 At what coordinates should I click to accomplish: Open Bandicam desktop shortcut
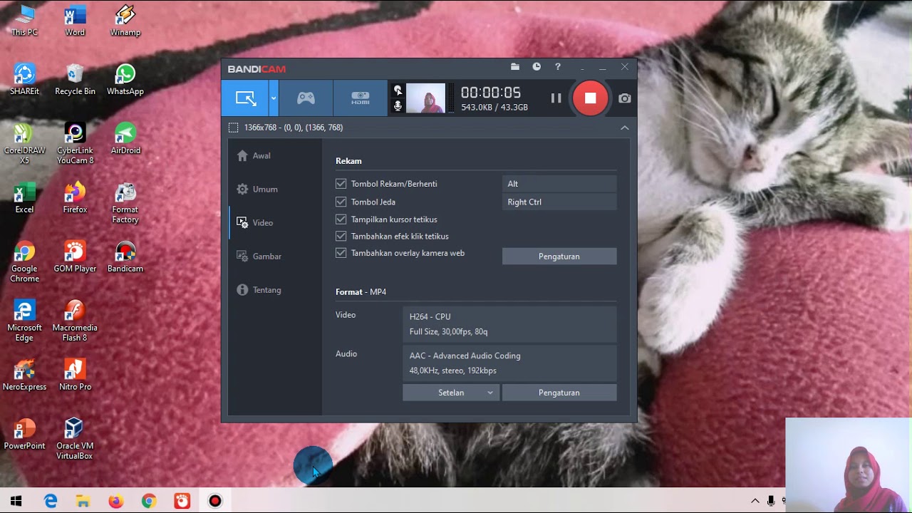click(125, 257)
